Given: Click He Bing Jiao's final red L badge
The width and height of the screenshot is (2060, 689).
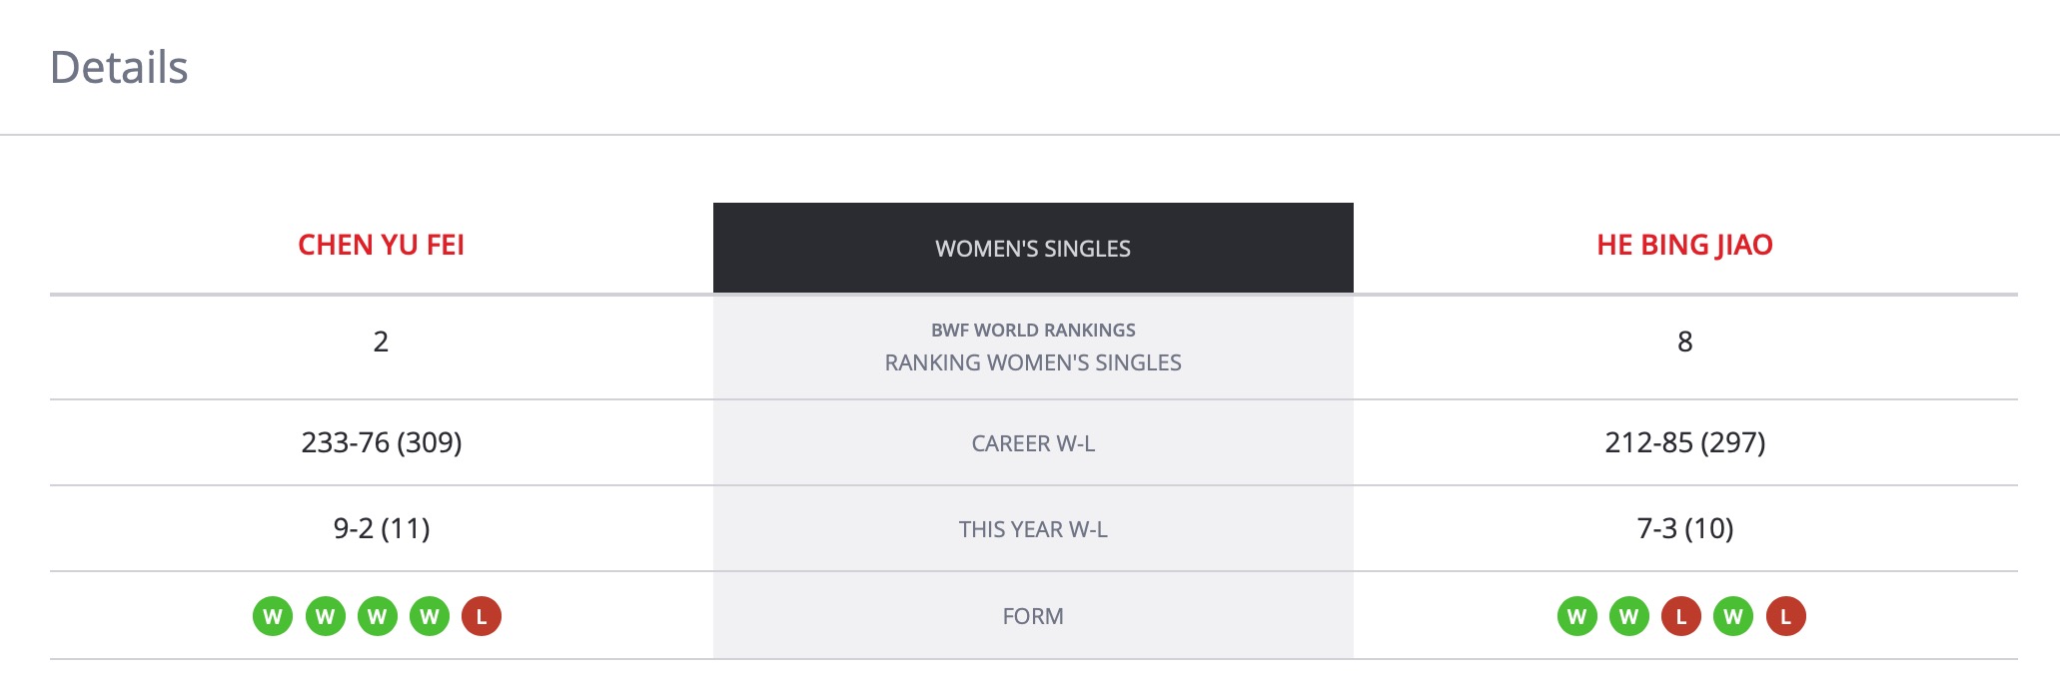Looking at the screenshot, I should [1786, 616].
